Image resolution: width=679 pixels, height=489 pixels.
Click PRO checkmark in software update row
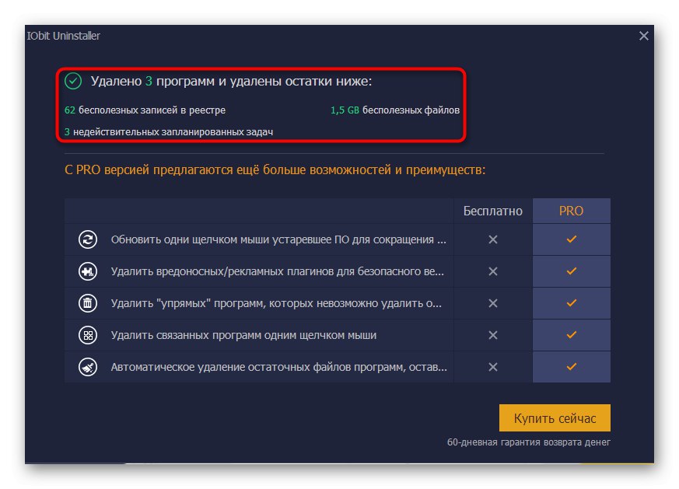571,239
